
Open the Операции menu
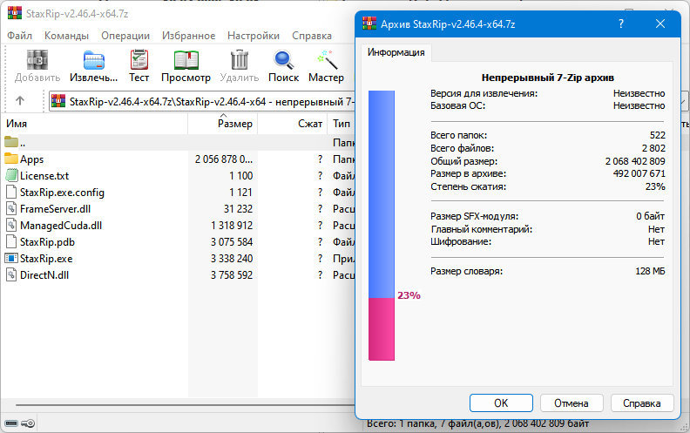point(125,36)
